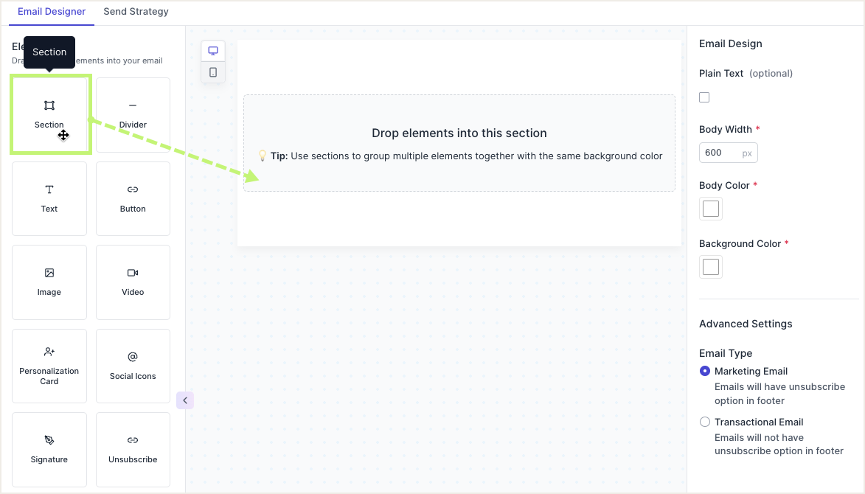This screenshot has width=865, height=494.
Task: Select Marketing Email radio option
Action: coord(705,371)
